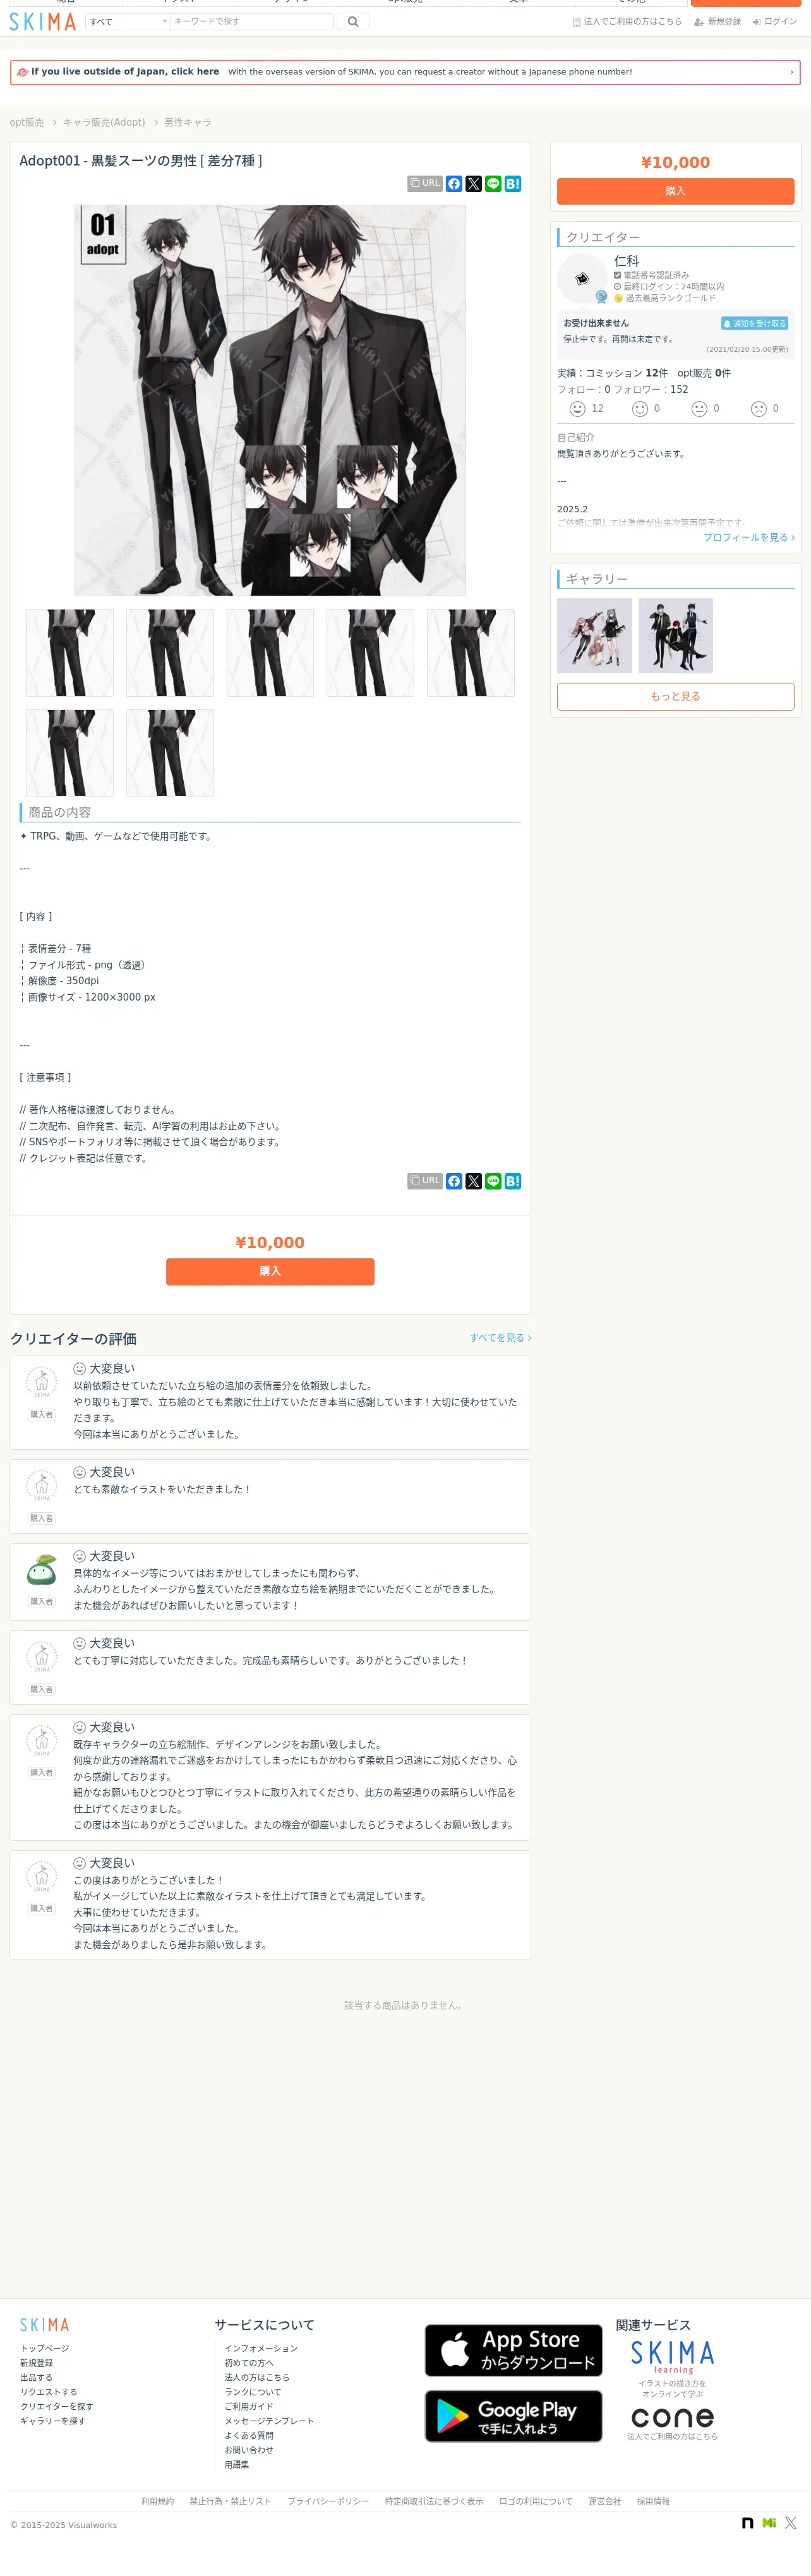Open the Google Play download badge

[513, 2416]
